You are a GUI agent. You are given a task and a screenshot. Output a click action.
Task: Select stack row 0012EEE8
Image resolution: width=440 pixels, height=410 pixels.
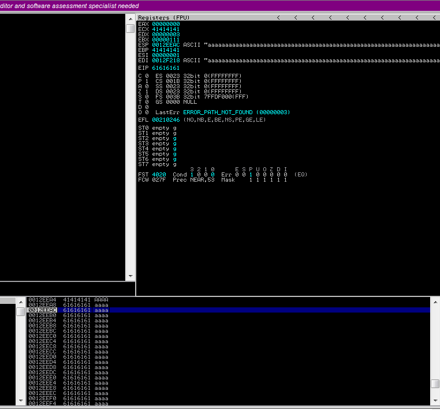[x=229, y=388]
